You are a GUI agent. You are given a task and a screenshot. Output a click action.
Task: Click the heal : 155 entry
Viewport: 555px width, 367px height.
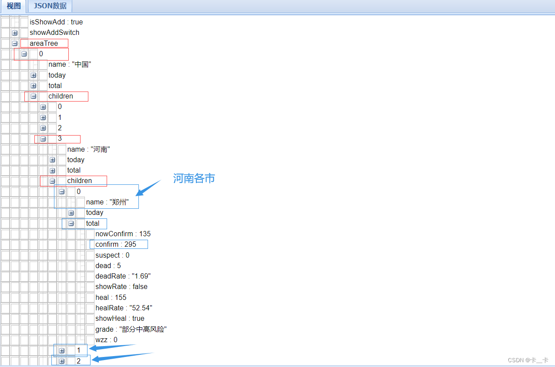pyautogui.click(x=111, y=298)
